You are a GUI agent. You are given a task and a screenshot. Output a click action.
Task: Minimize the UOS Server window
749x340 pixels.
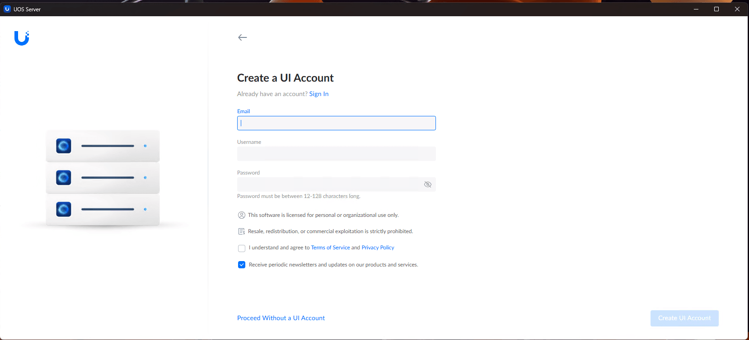[696, 9]
